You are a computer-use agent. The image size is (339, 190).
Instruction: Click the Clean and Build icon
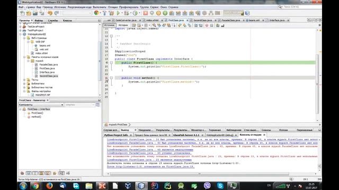[111, 13]
